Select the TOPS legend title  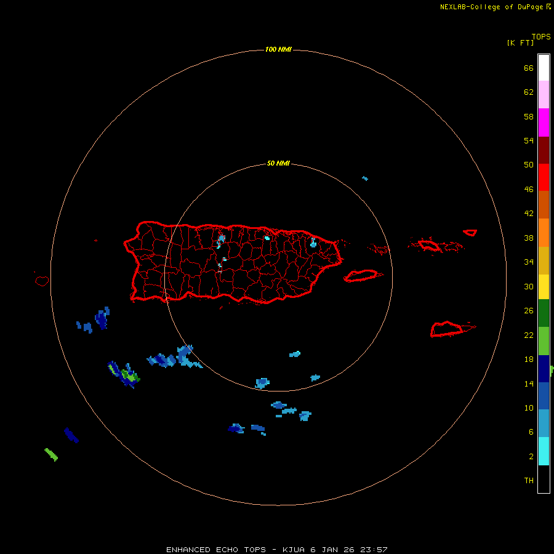pyautogui.click(x=541, y=36)
